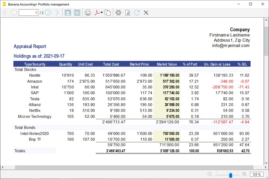The image size is (269, 179).
Task: Refresh the report preview
Action: pyautogui.click(x=137, y=13)
